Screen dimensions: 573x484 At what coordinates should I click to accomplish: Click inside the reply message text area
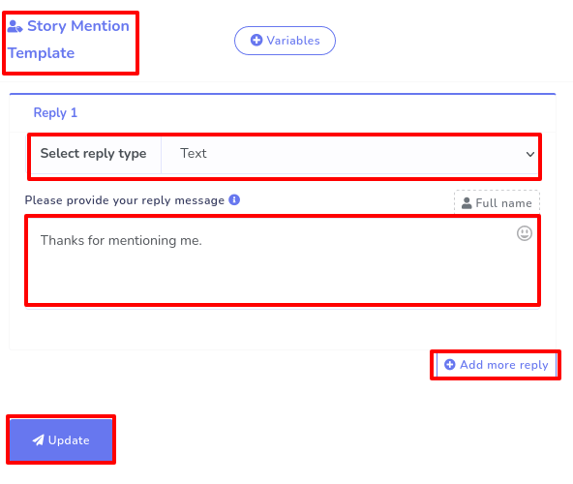283,261
